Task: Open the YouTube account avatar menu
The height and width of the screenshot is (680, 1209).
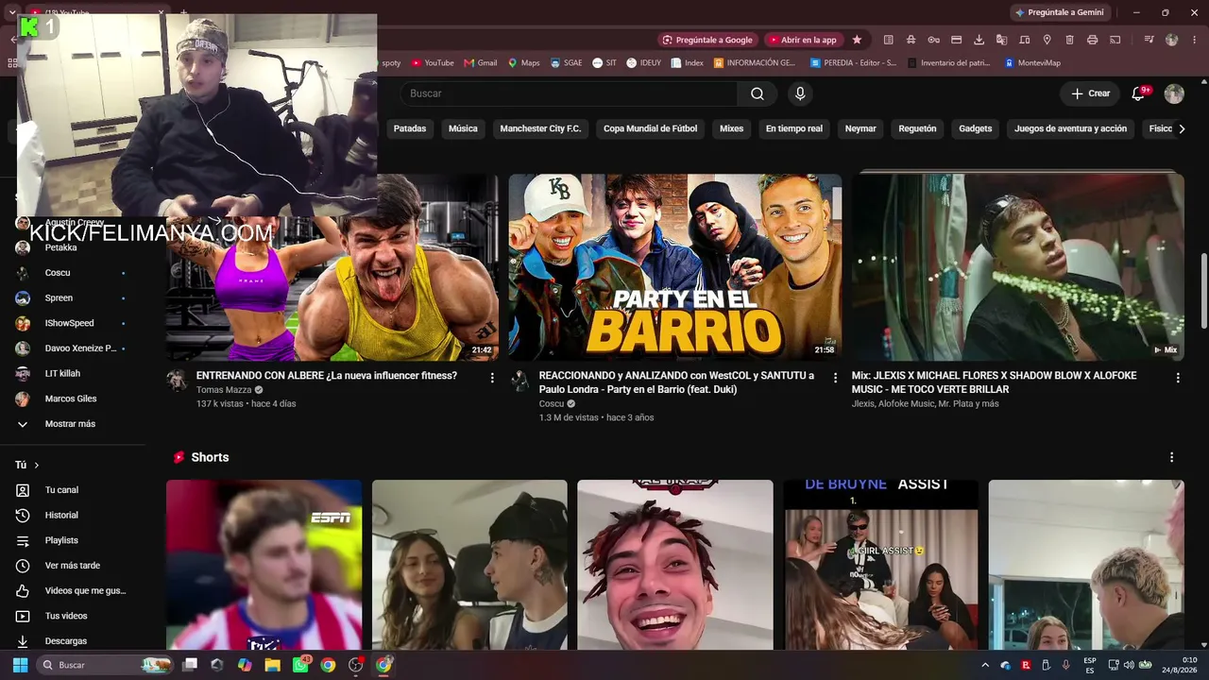Action: 1174,93
